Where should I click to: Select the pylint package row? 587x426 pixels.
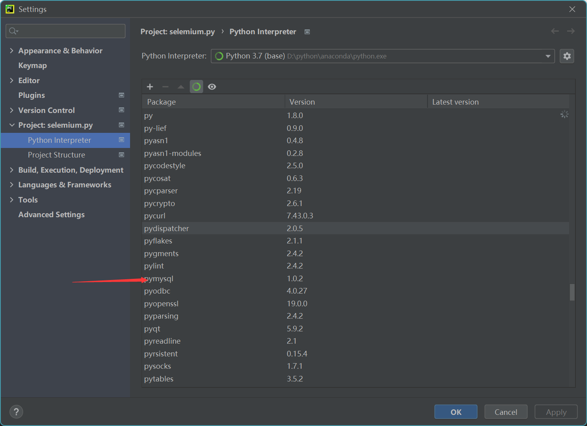(356, 266)
